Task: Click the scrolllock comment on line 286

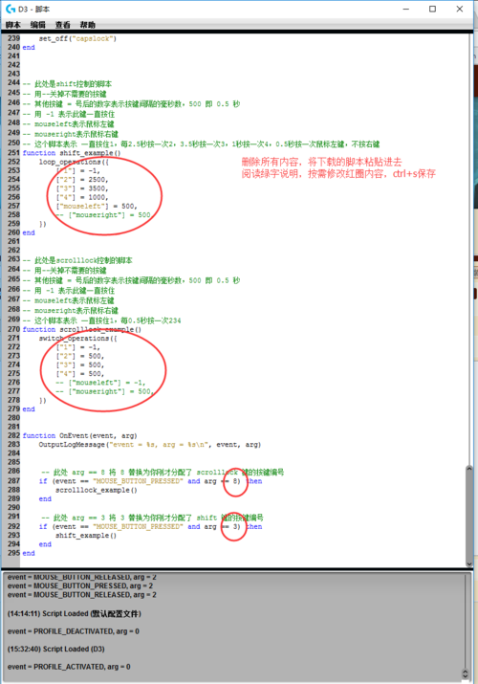Action: tap(163, 472)
